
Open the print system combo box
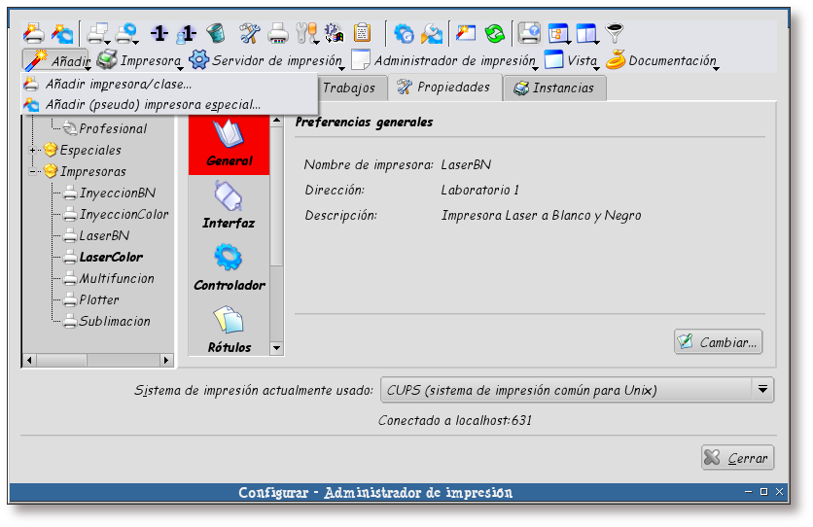pos(577,390)
